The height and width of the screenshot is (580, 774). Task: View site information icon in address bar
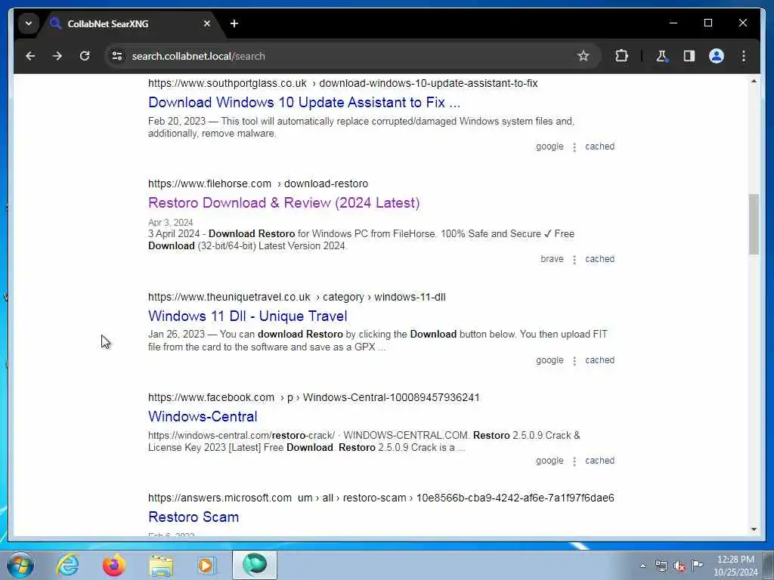pos(117,56)
